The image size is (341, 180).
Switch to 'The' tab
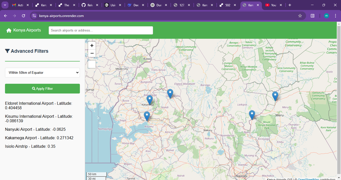click(67, 5)
